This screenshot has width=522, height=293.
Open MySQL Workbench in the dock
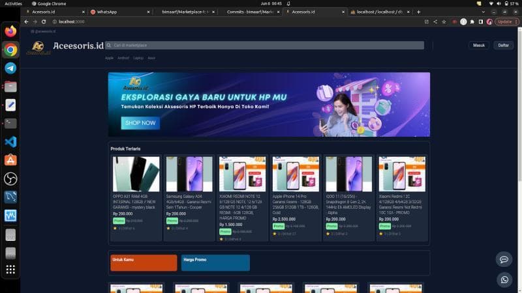click(10, 197)
